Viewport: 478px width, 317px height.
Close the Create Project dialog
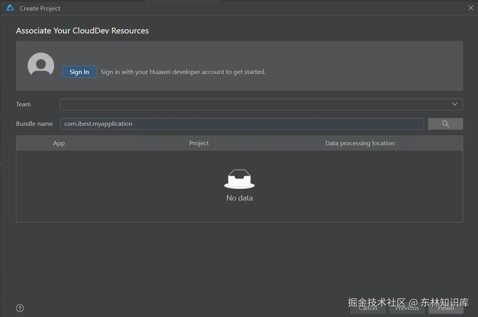pos(471,8)
